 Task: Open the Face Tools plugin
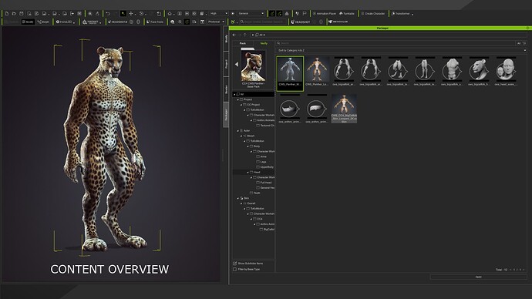pyautogui.click(x=155, y=22)
